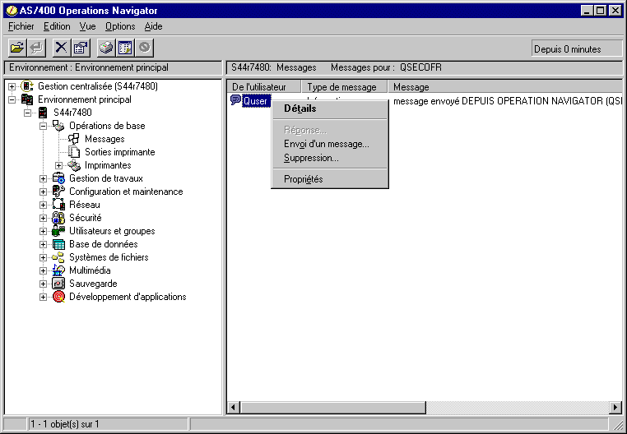Click the open folder toolbar icon
This screenshot has height=434, width=627.
pyautogui.click(x=17, y=48)
